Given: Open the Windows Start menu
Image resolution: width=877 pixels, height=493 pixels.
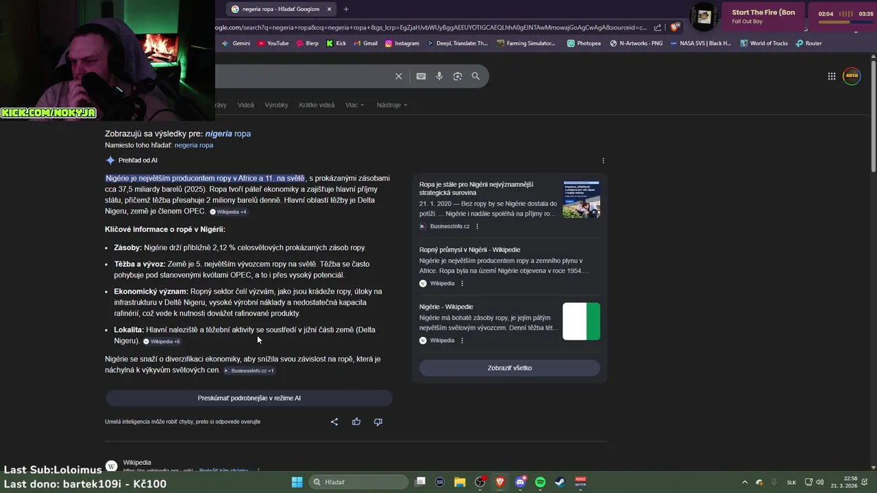Looking at the screenshot, I should [297, 482].
